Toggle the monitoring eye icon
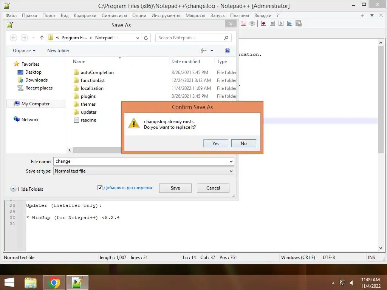The image size is (387, 290). tap(252, 23)
